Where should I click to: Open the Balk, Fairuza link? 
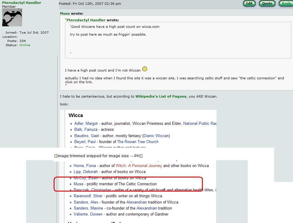point(86,129)
